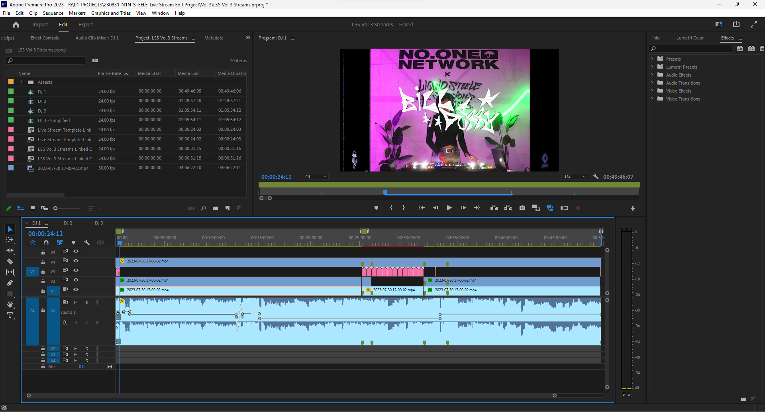Viewport: 765px width, 412px height.
Task: Export frame with camera icon
Action: pyautogui.click(x=522, y=208)
